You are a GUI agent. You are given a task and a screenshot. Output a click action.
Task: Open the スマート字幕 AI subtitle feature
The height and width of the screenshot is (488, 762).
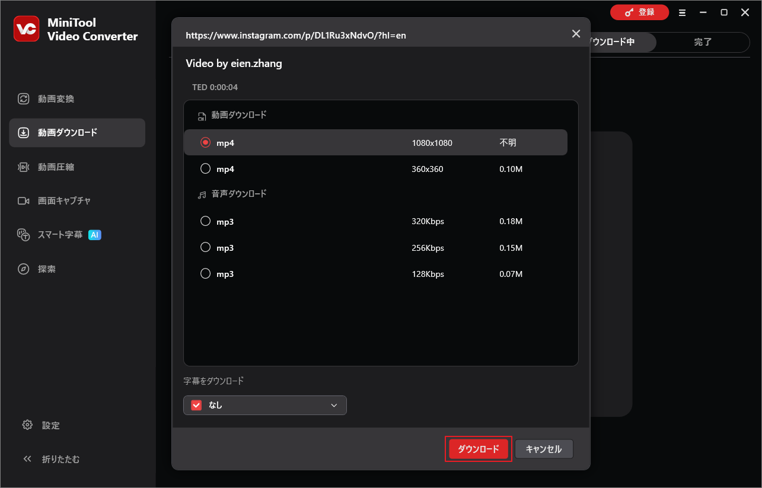point(56,234)
